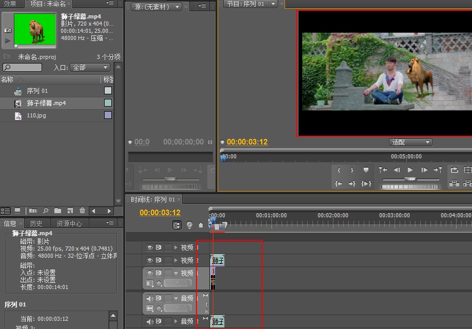
Task: Toggle Safe Margins in program monitor
Action: click(467, 170)
